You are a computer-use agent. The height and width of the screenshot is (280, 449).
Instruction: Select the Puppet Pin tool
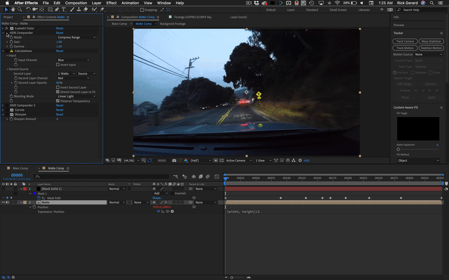[x=102, y=10]
